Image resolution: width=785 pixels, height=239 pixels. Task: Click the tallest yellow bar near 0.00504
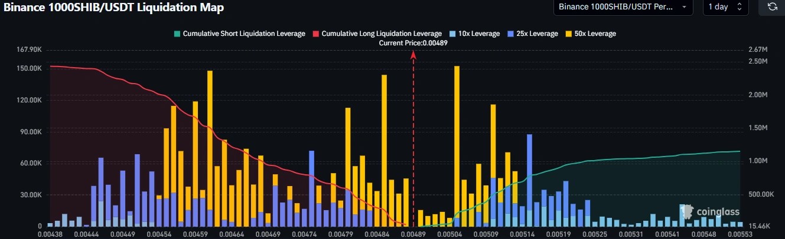(457, 141)
